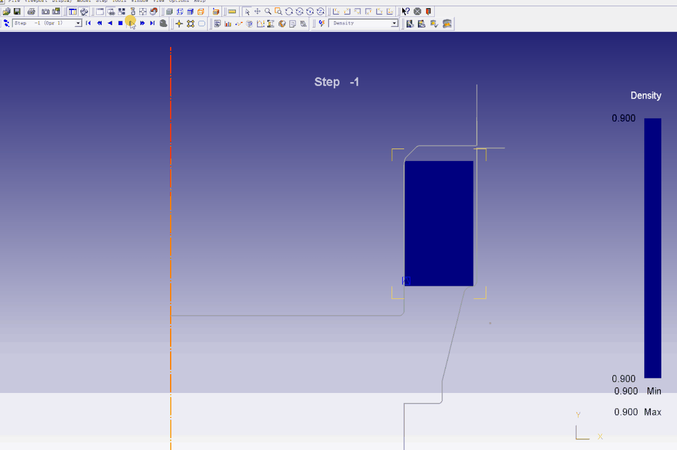Jump to the last step
Viewport: 677px width, 450px height.
152,23
